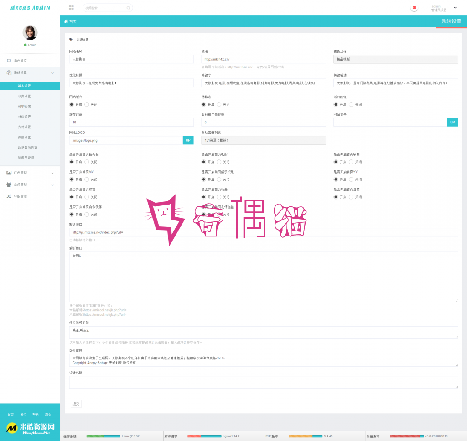467x441 pixels.
Task: Click 帮助 link in sidebar footer
Action: coord(36,415)
